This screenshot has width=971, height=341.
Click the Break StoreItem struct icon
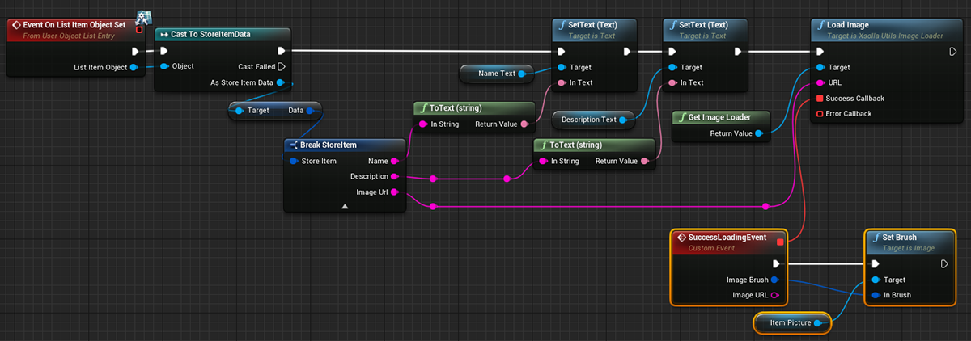coord(294,145)
